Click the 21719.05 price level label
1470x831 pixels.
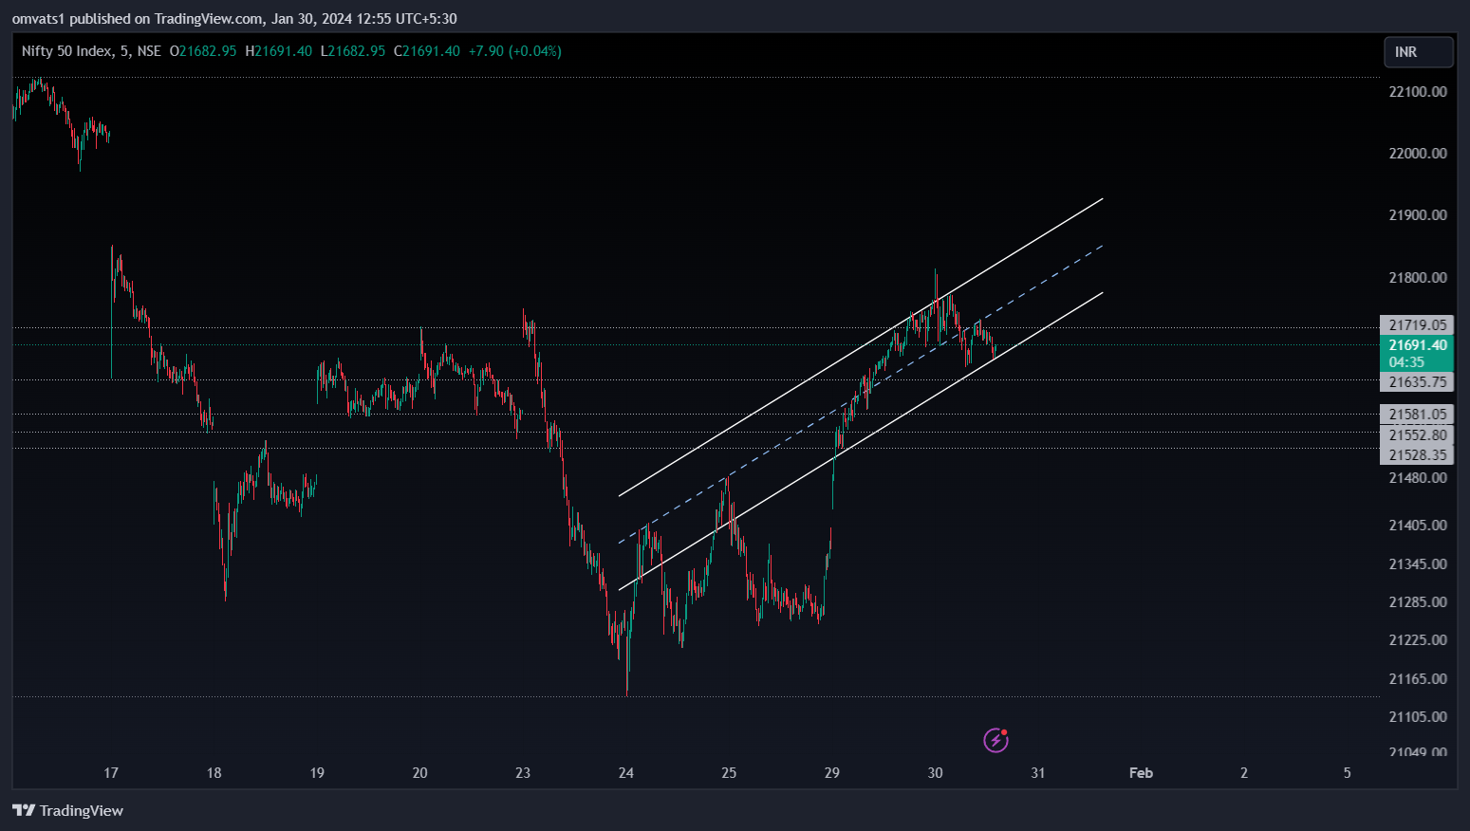[1417, 325]
